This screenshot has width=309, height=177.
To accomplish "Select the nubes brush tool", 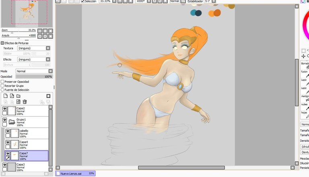I will (x=305, y=106).
